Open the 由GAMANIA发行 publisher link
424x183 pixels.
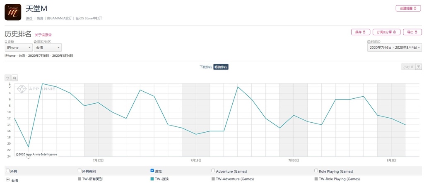(59, 18)
